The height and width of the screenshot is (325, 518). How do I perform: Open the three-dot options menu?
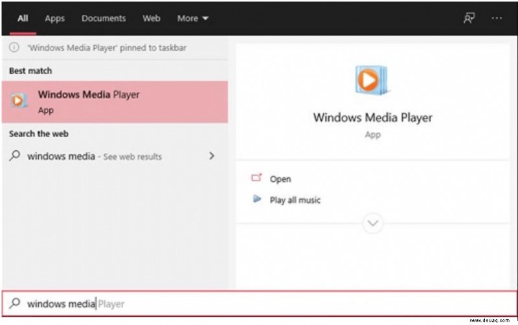(x=497, y=18)
